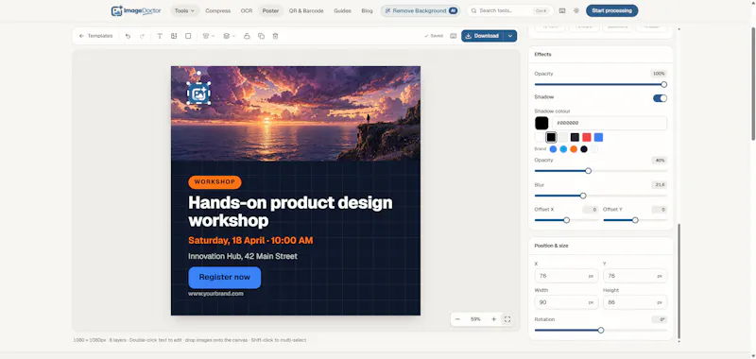Pick the red shadow colour swatch
Screen dimensions: 756x359
pos(587,137)
